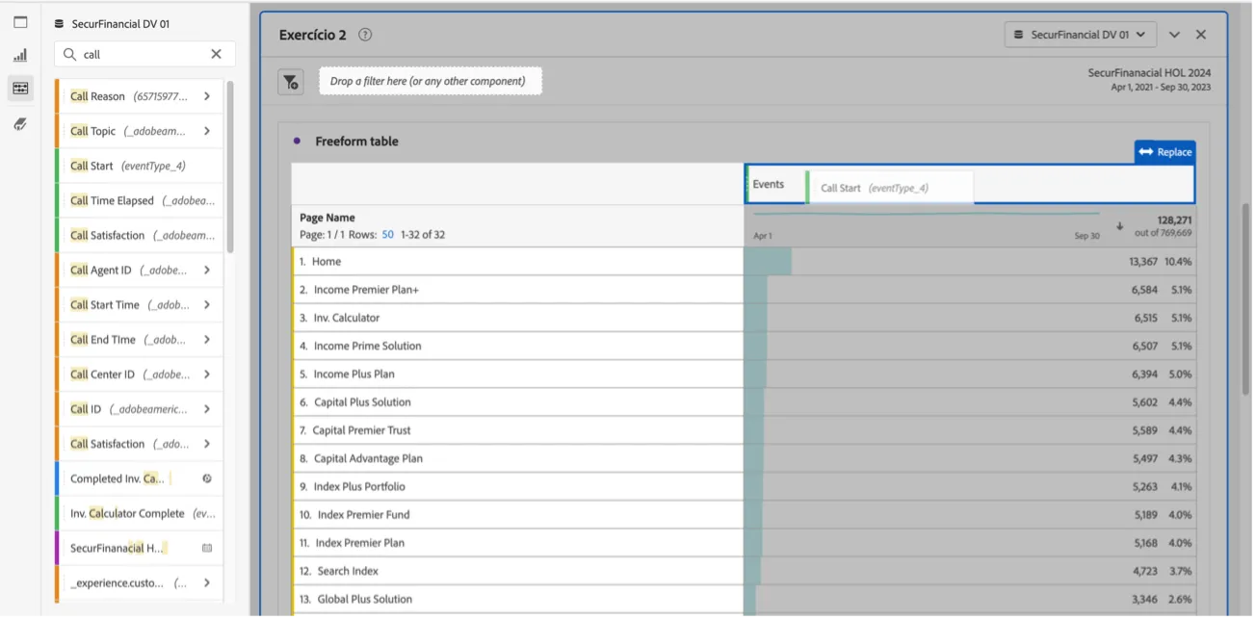Expand the Call Agent ID dimension
1256x620 pixels.
click(207, 271)
